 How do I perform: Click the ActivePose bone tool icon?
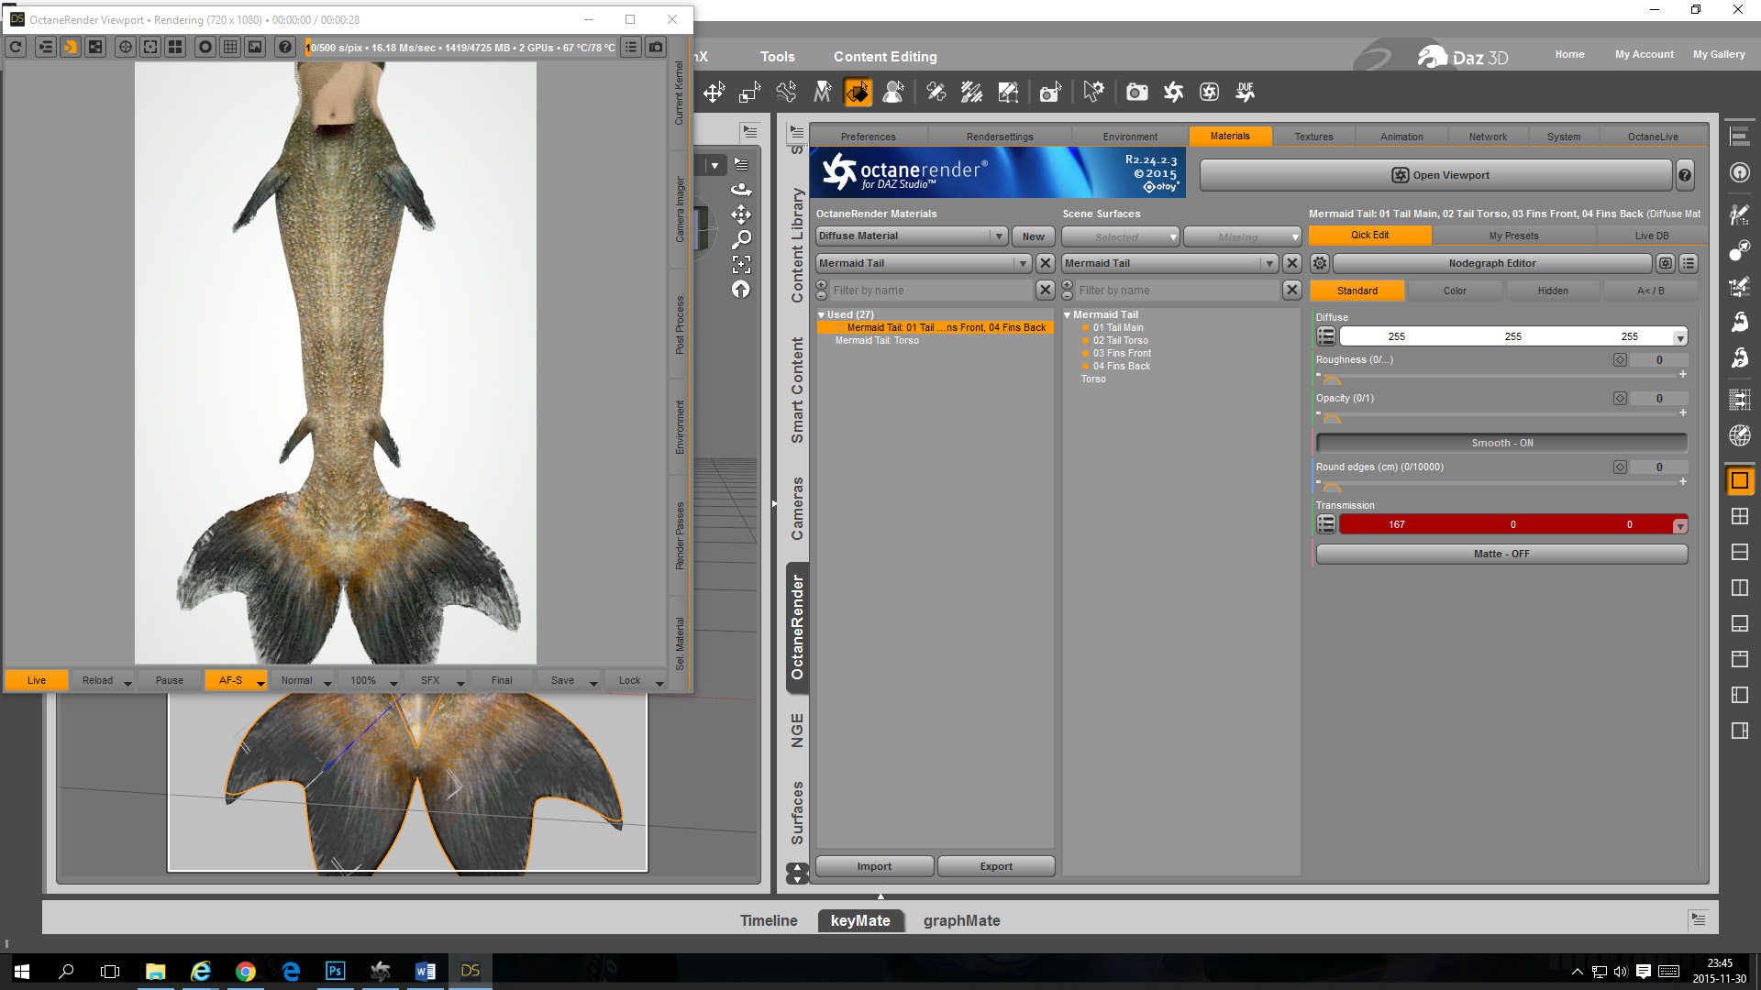786,92
